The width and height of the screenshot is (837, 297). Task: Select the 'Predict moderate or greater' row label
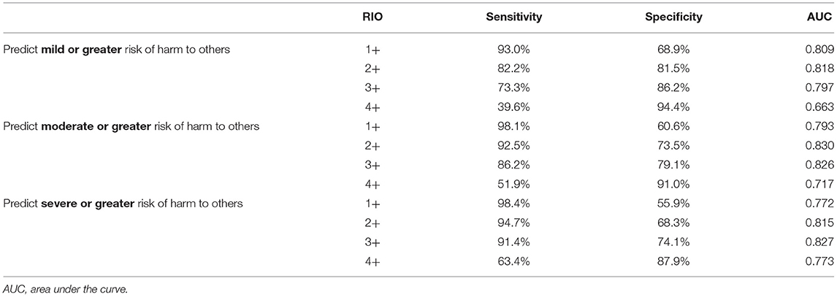(131, 126)
